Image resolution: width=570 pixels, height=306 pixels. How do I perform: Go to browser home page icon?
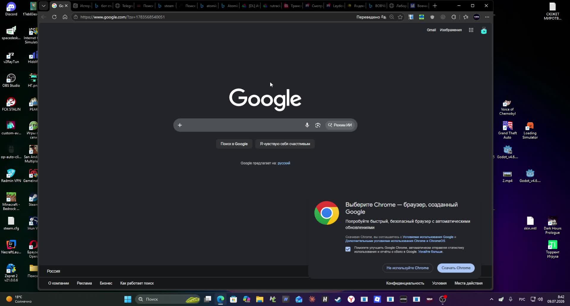[65, 17]
